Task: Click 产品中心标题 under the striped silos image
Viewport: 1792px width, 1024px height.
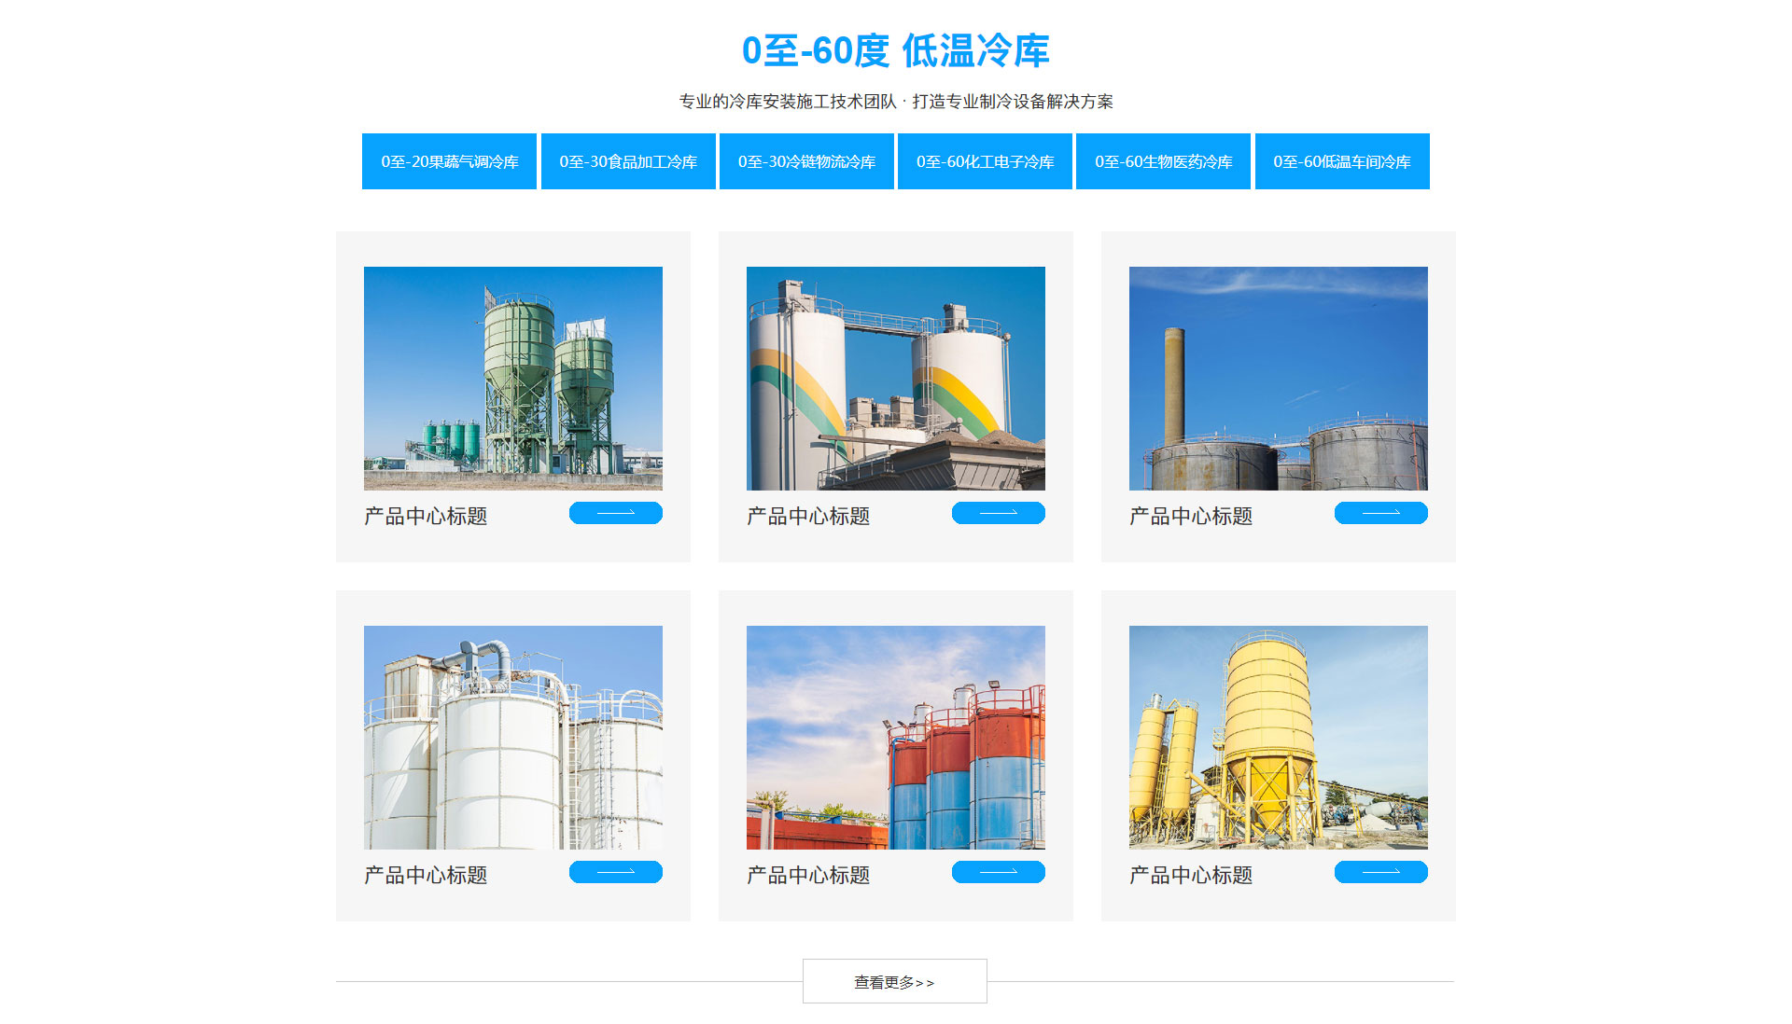Action: tap(808, 516)
